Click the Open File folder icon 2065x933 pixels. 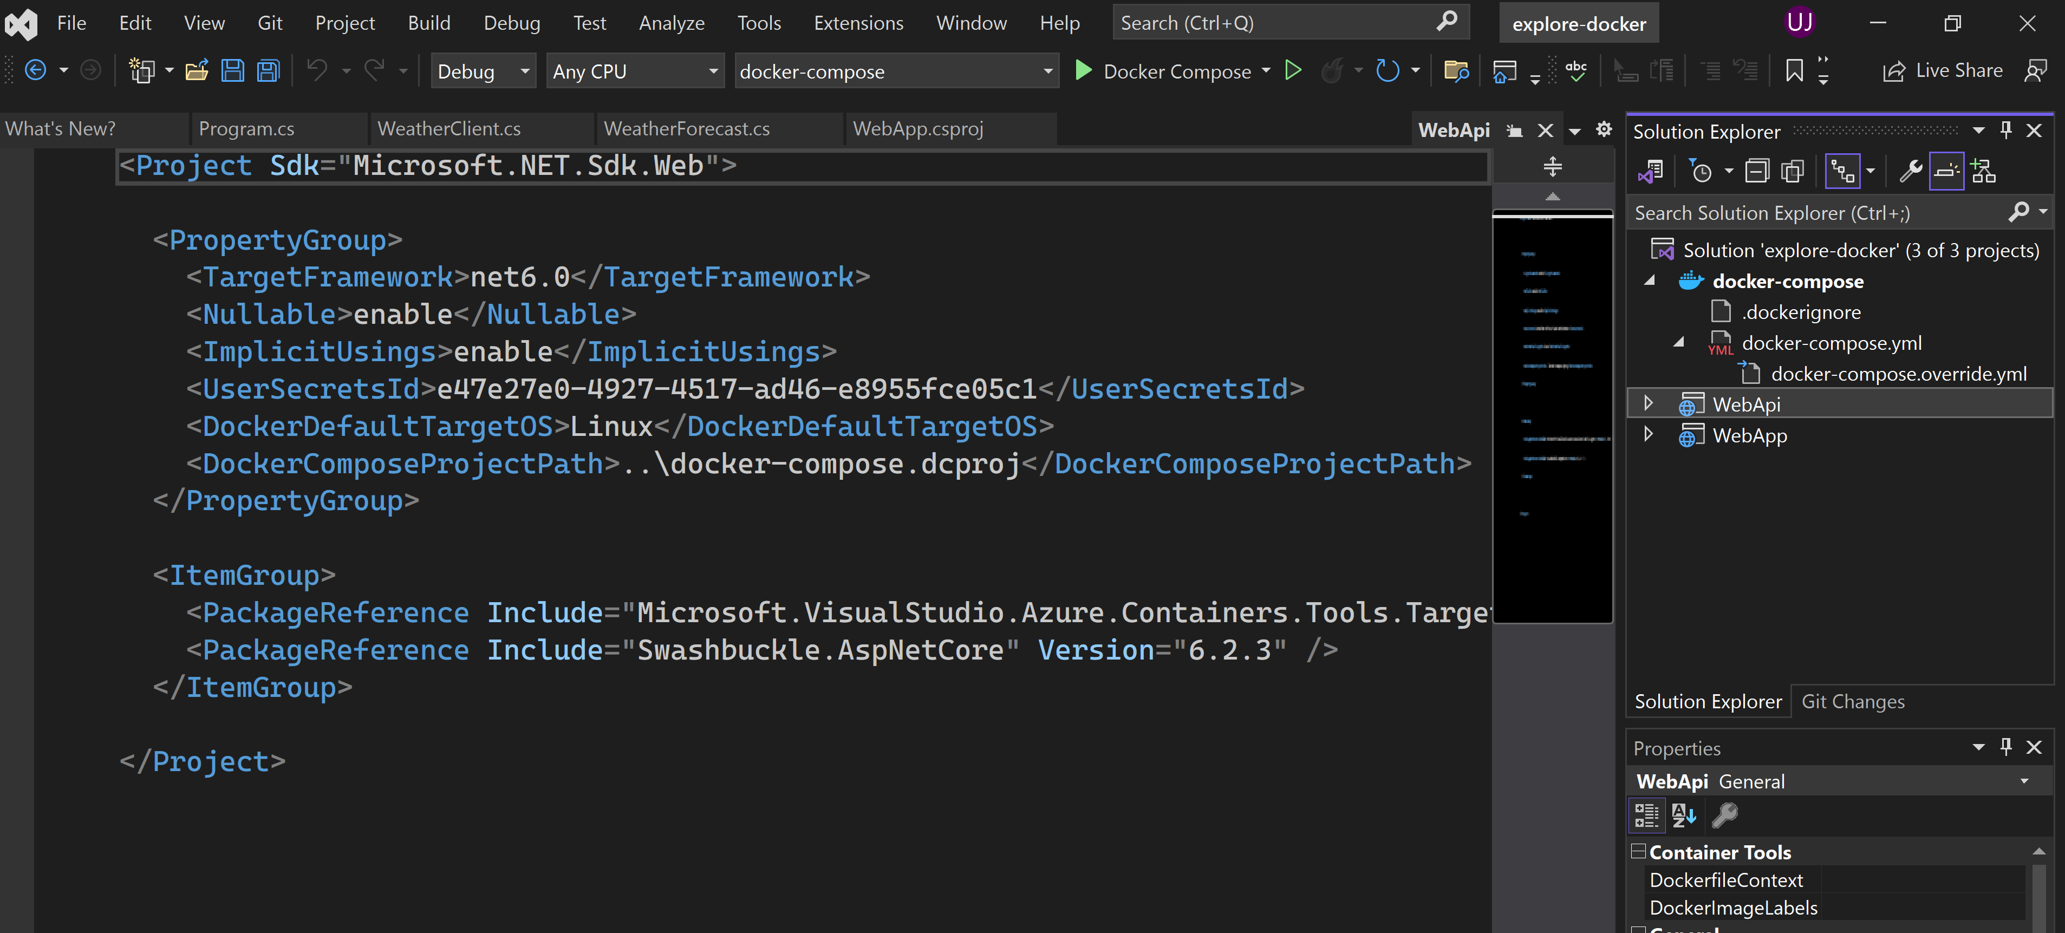pyautogui.click(x=197, y=71)
